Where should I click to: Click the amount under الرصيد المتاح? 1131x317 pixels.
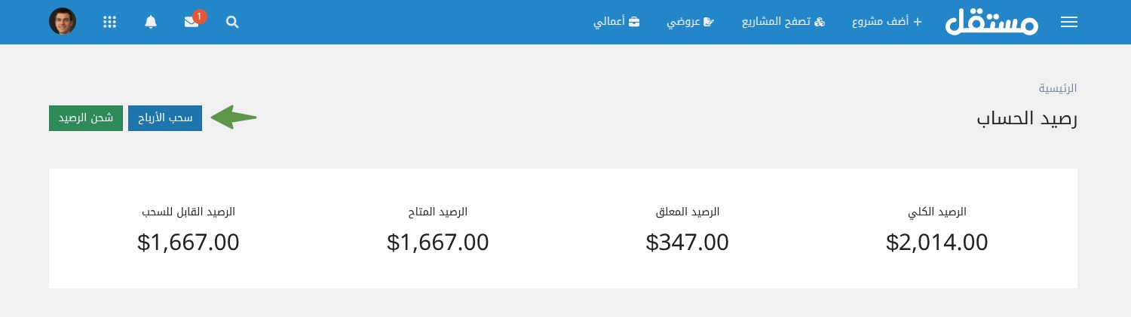tap(437, 242)
